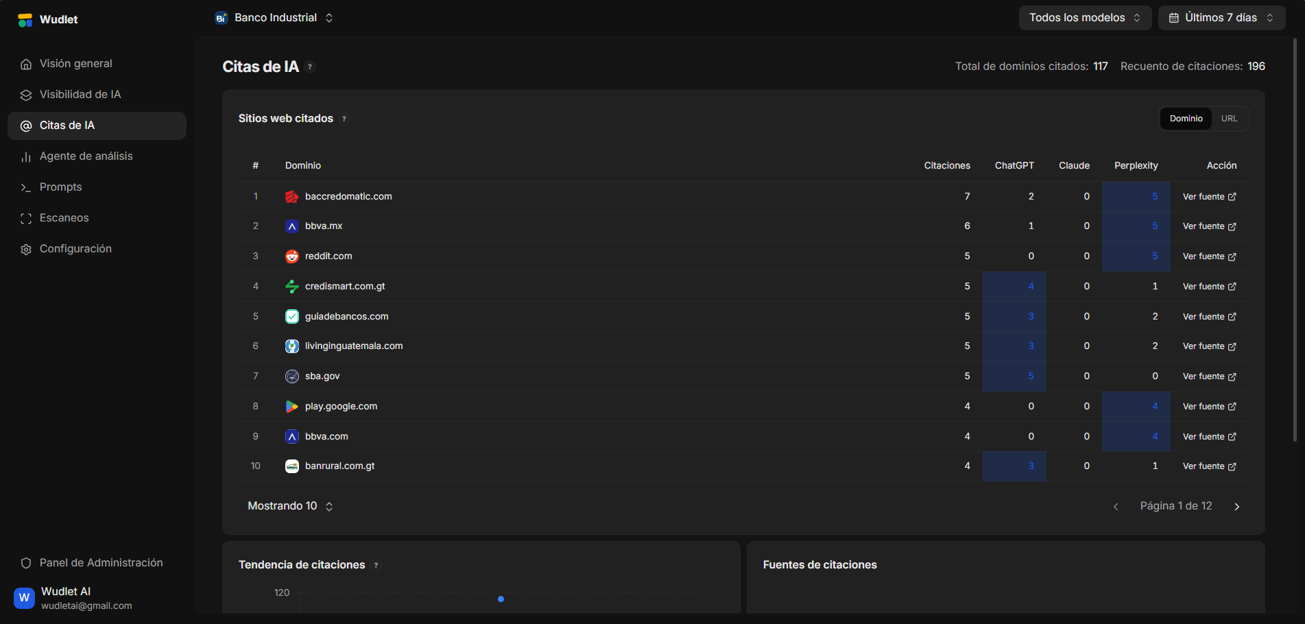Select the baccredomatic.com domain name

tap(348, 197)
